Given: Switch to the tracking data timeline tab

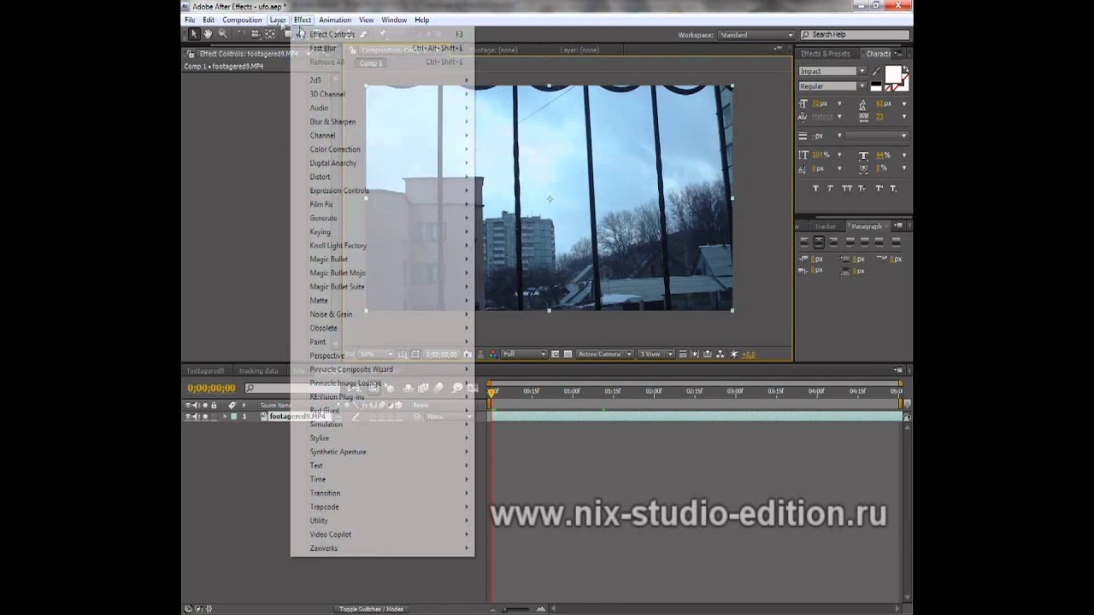Looking at the screenshot, I should tap(258, 371).
